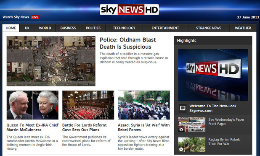This screenshot has height=156, width=260.
Task: Click the Government publishes plans summary text
Action: click(x=86, y=141)
